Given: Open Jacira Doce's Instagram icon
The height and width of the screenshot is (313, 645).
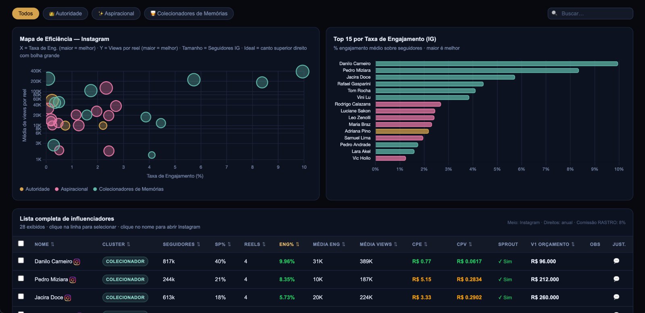Looking at the screenshot, I should (68, 298).
